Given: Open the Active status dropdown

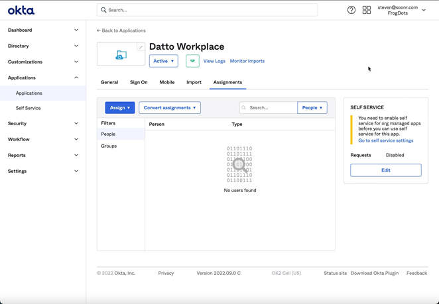Looking at the screenshot, I should (x=163, y=61).
